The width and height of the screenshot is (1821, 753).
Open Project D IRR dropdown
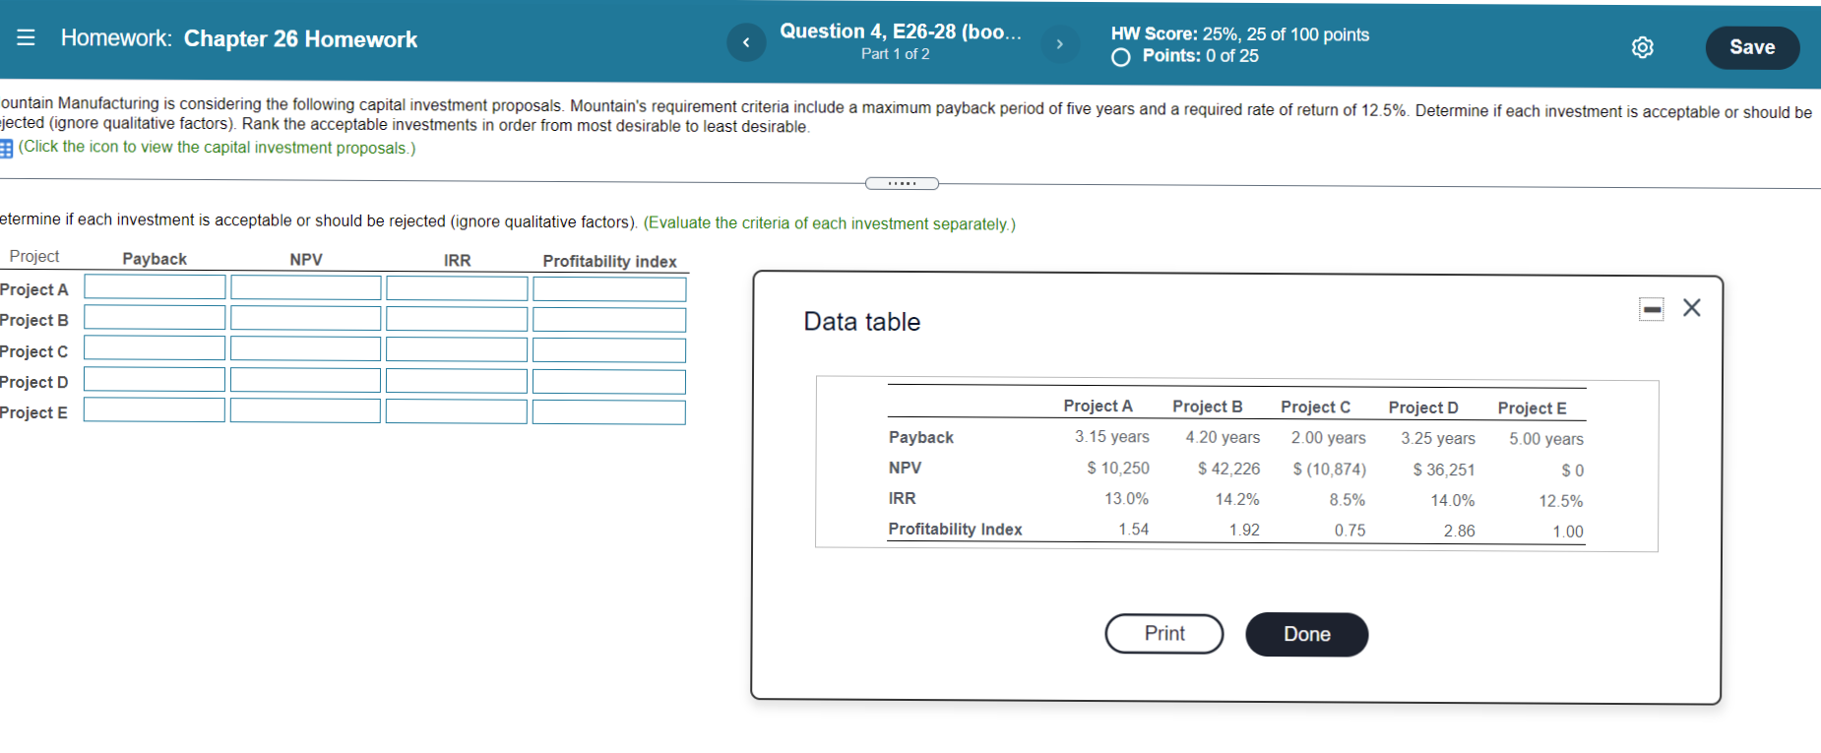(457, 381)
